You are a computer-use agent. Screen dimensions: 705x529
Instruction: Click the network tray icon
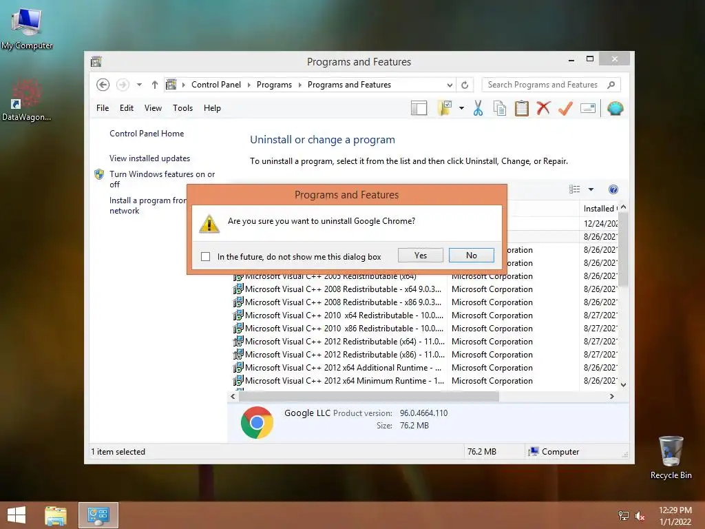tap(624, 515)
